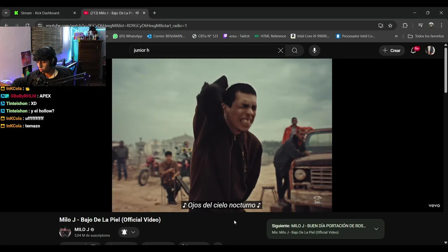Click the video title Bajo De La Piel

(110, 220)
